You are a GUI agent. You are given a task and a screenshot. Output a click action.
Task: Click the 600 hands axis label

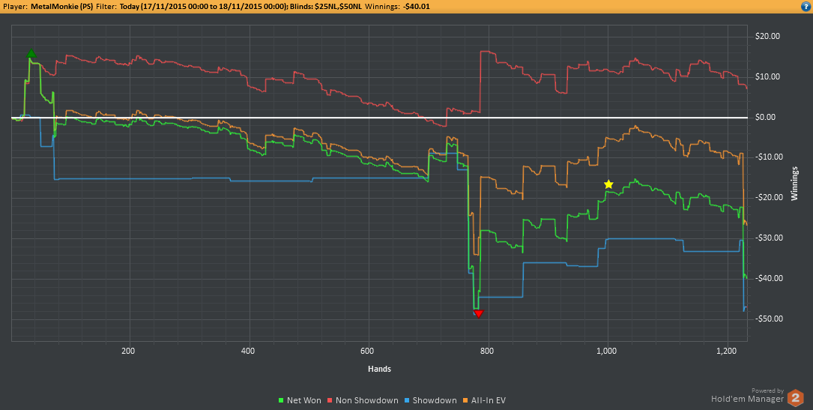tap(368, 350)
